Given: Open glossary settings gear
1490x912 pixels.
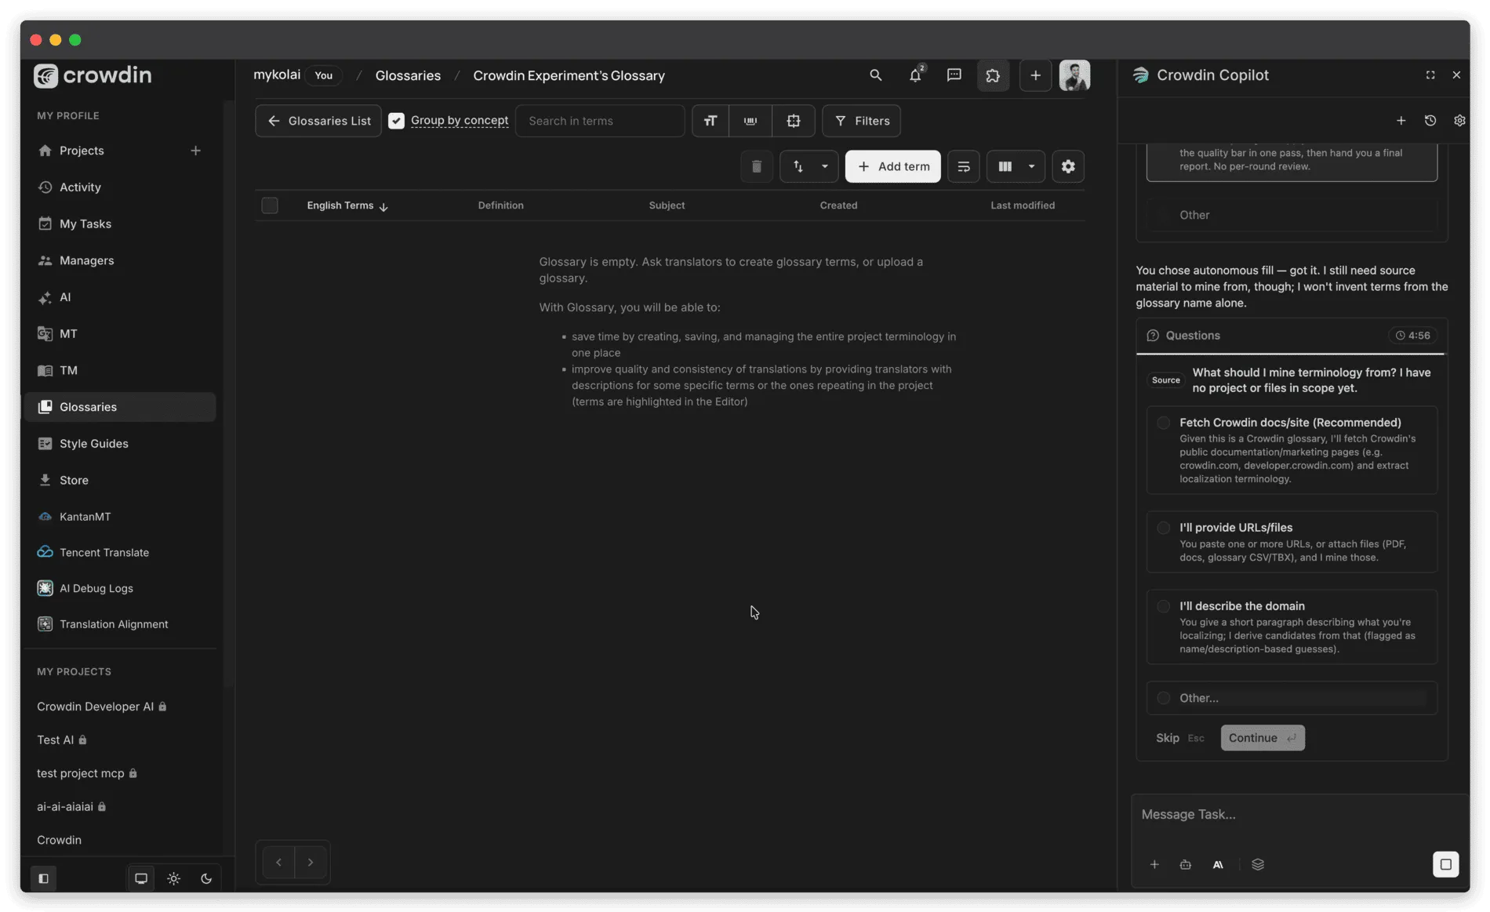Looking at the screenshot, I should 1068,166.
